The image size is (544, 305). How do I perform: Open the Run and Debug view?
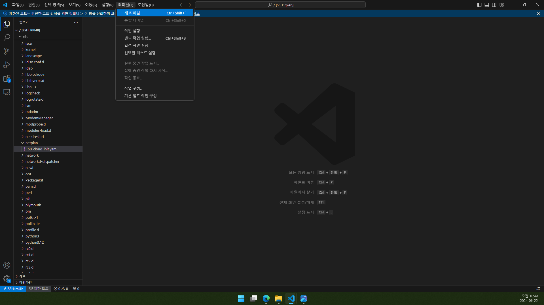click(7, 65)
